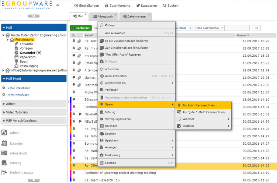Sort by the Datum column header

(243, 35)
